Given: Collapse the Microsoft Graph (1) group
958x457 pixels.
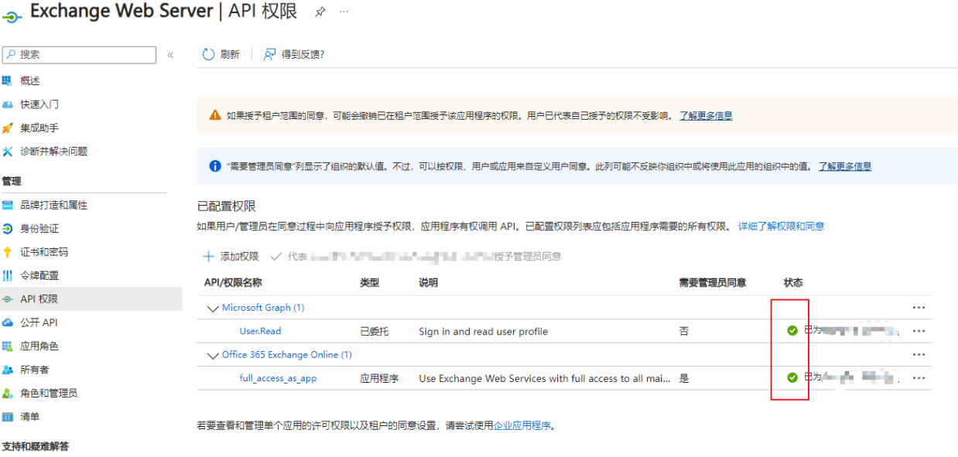Looking at the screenshot, I should pyautogui.click(x=213, y=308).
